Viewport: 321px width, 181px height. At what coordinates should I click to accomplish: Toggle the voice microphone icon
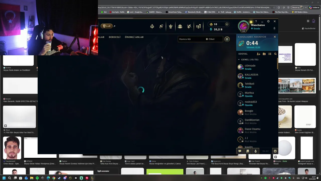pyautogui.click(x=256, y=151)
